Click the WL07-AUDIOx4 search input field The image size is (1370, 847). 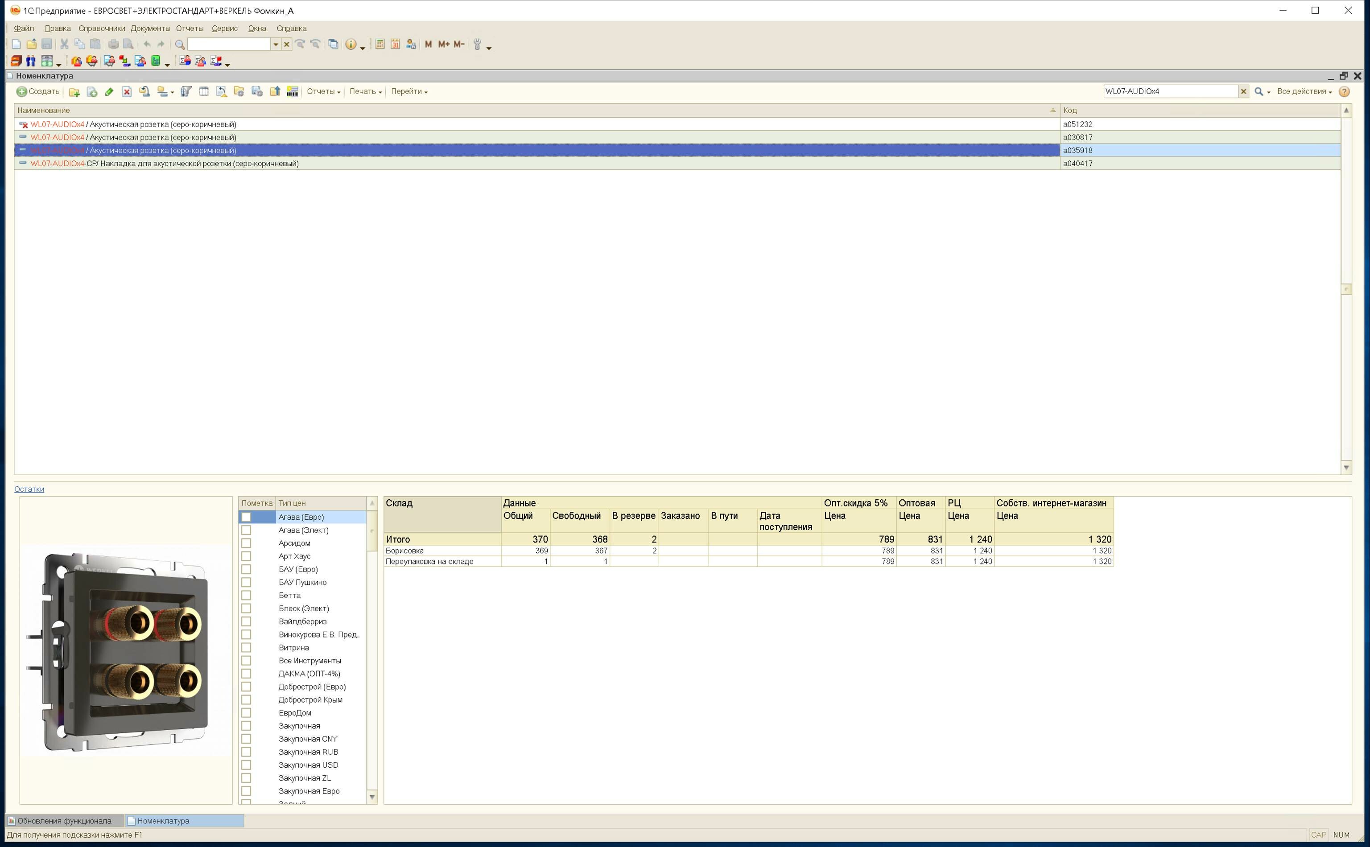1171,92
